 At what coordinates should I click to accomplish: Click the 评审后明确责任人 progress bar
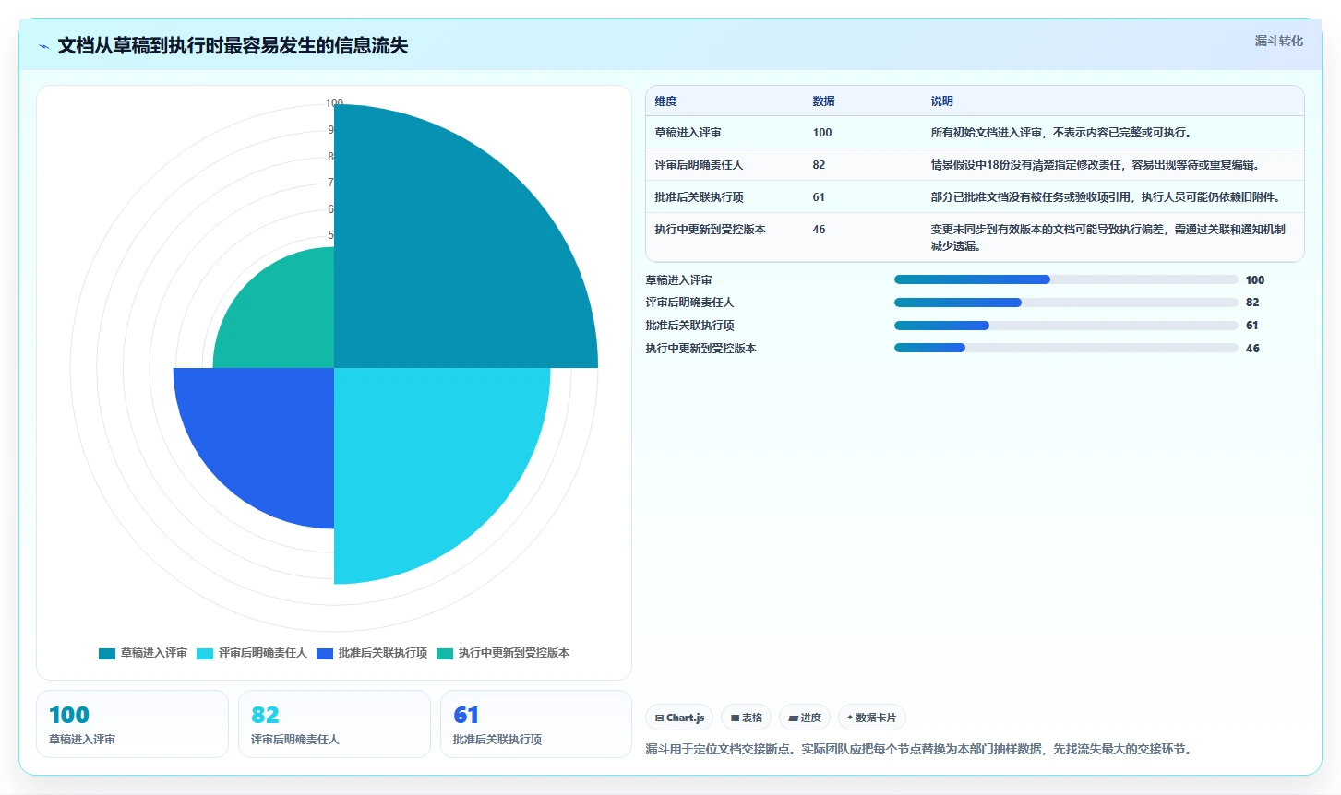1066,303
